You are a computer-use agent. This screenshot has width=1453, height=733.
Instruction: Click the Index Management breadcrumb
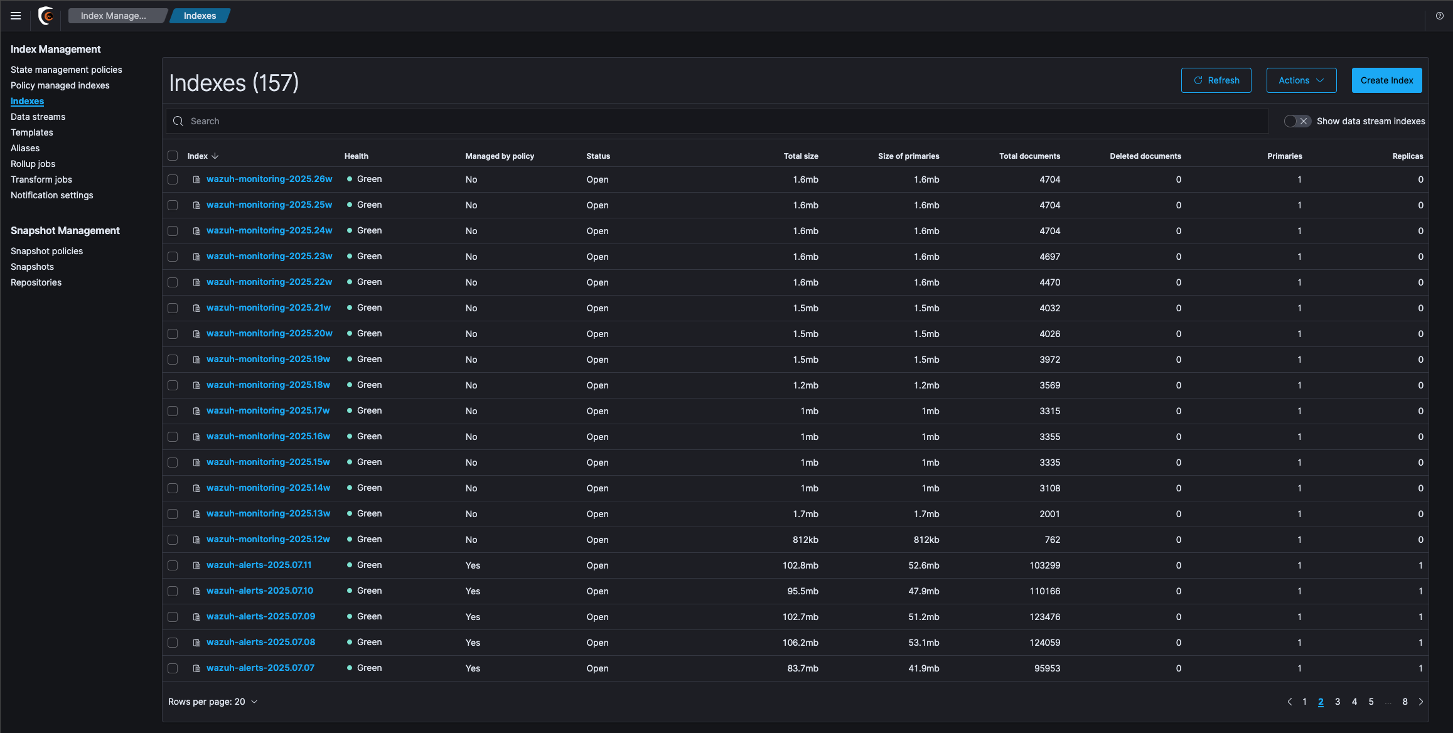pyautogui.click(x=114, y=16)
